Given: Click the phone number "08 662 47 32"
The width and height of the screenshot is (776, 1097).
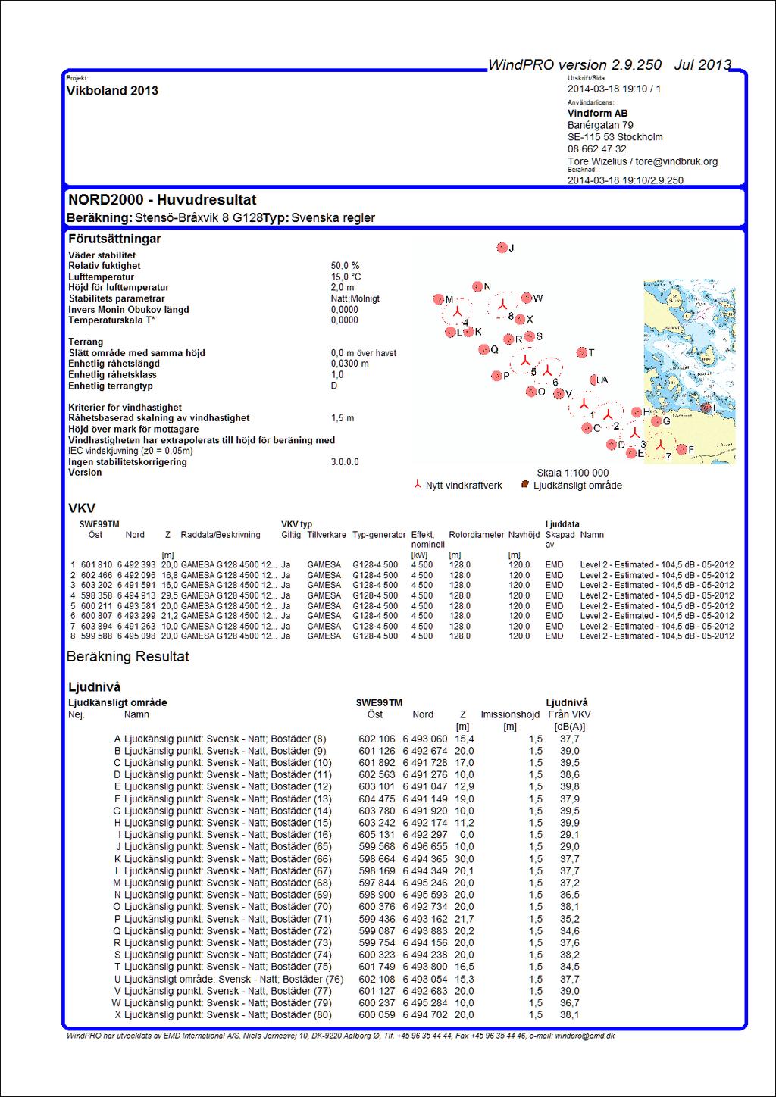Looking at the screenshot, I should coord(597,149).
